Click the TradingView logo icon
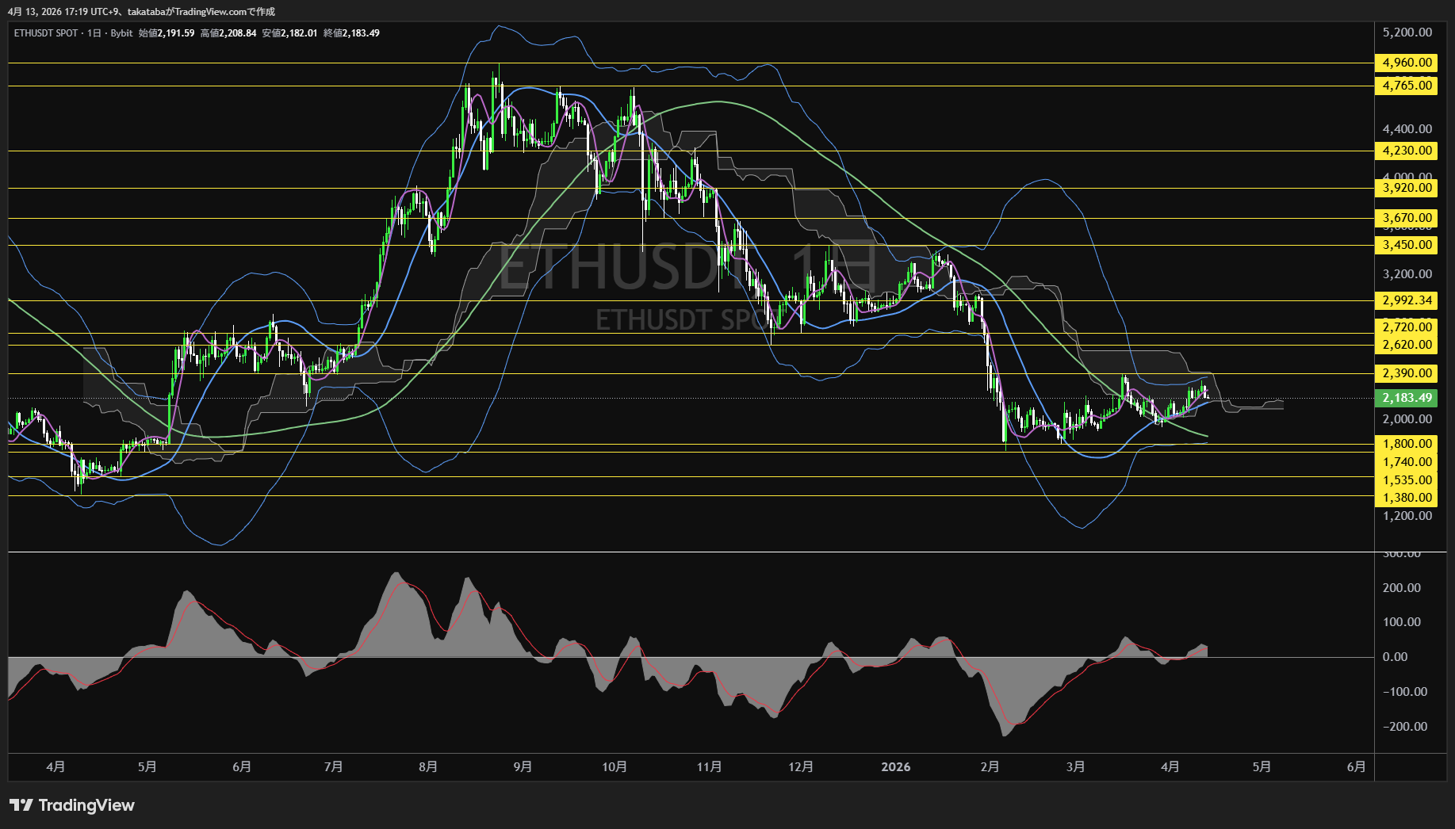Viewport: 1455px width, 829px height. (x=21, y=805)
